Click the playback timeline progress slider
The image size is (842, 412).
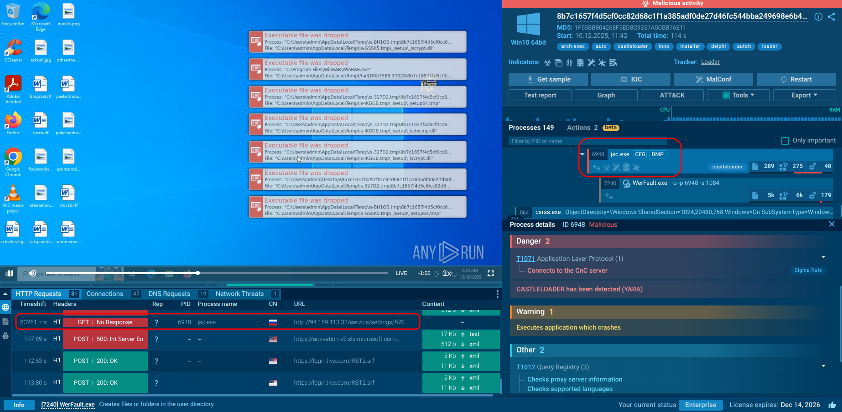197,273
